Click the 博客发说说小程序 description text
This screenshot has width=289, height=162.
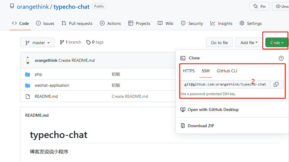[49, 152]
